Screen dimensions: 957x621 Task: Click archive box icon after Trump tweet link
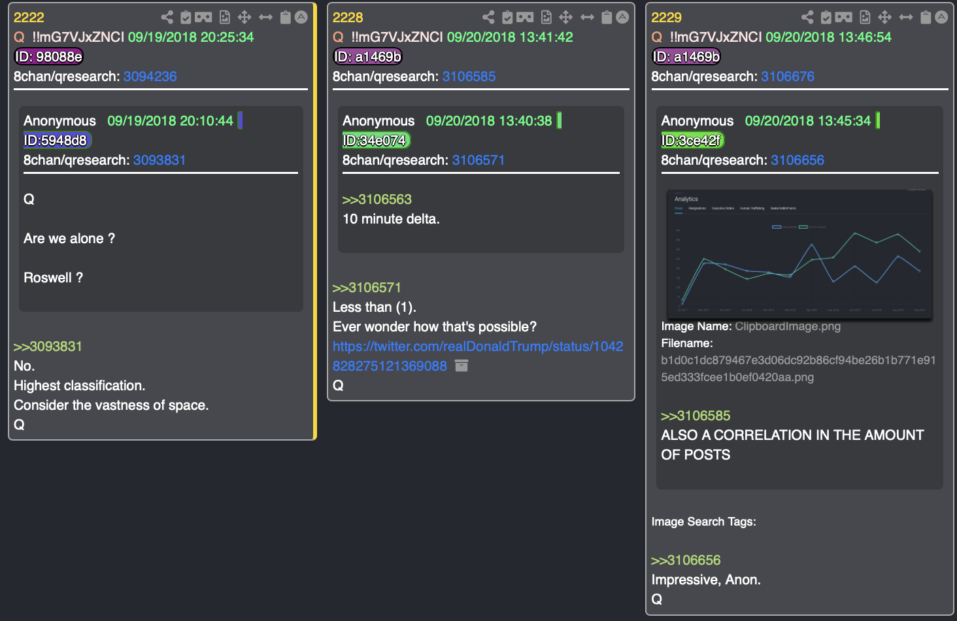click(x=462, y=365)
